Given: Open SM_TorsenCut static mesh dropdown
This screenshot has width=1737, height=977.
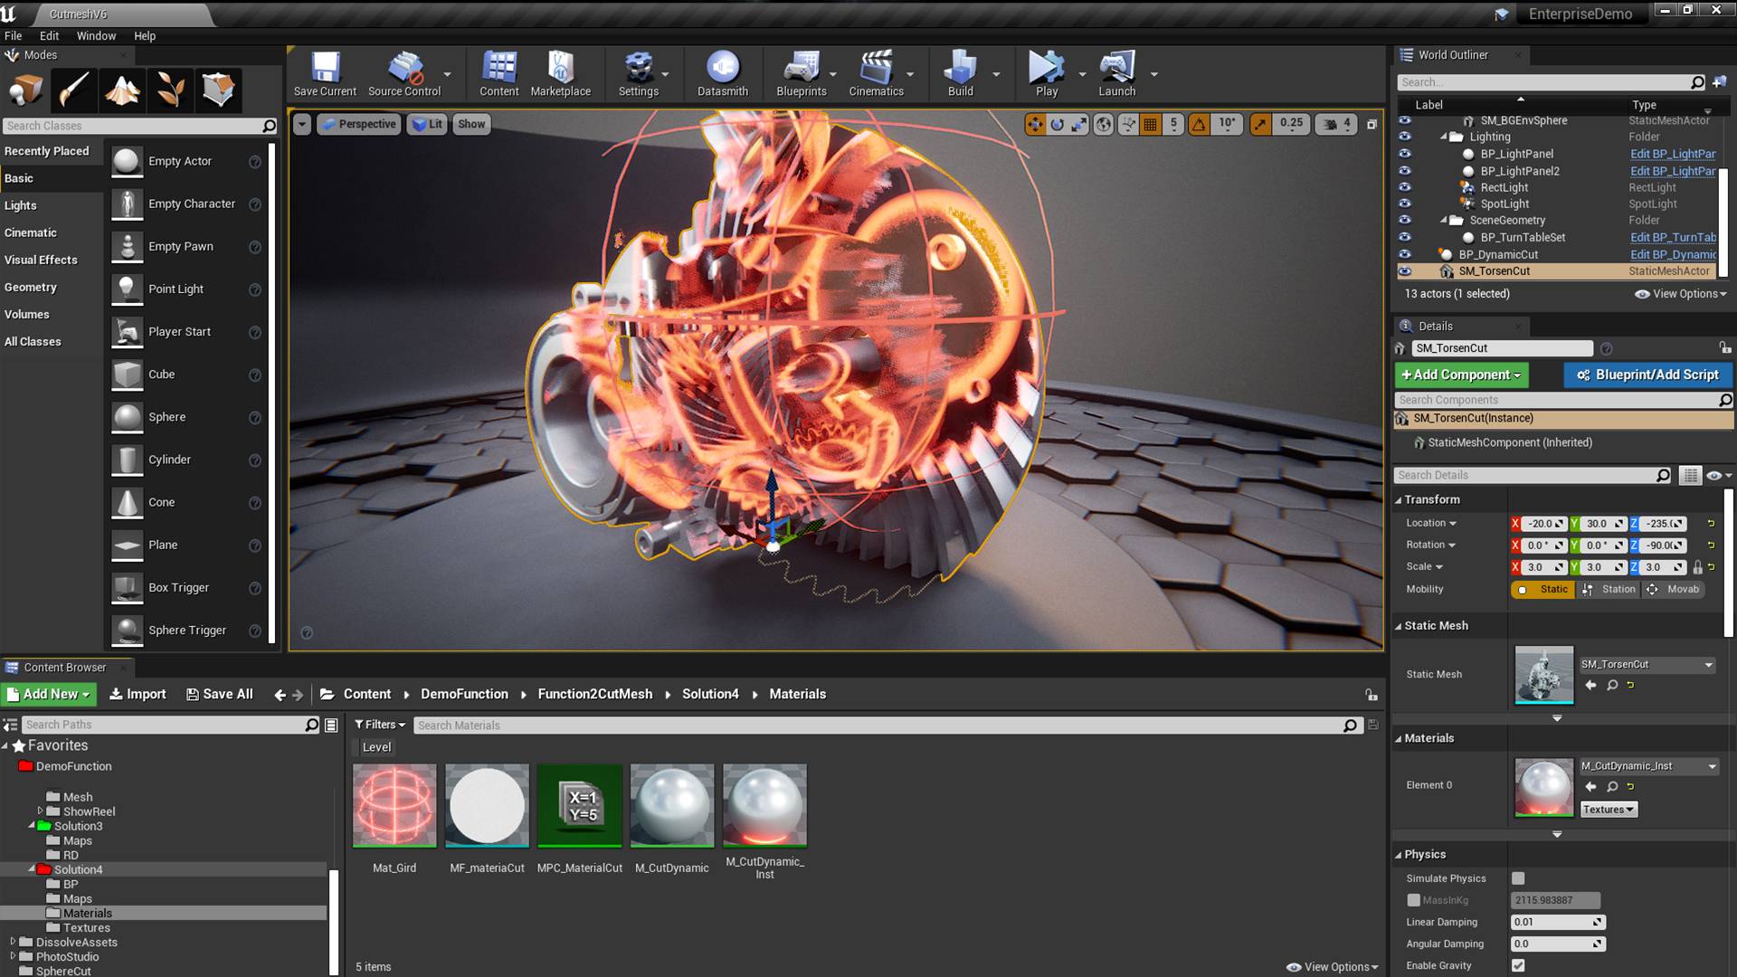Looking at the screenshot, I should [1647, 664].
